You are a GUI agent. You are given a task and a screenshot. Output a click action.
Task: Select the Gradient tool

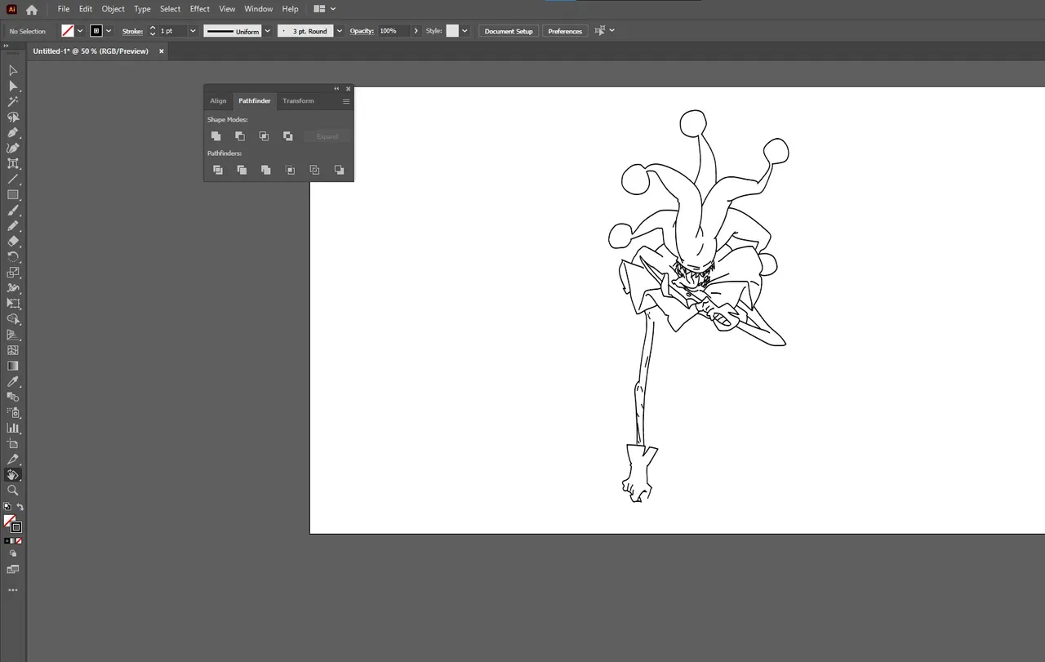(x=13, y=366)
